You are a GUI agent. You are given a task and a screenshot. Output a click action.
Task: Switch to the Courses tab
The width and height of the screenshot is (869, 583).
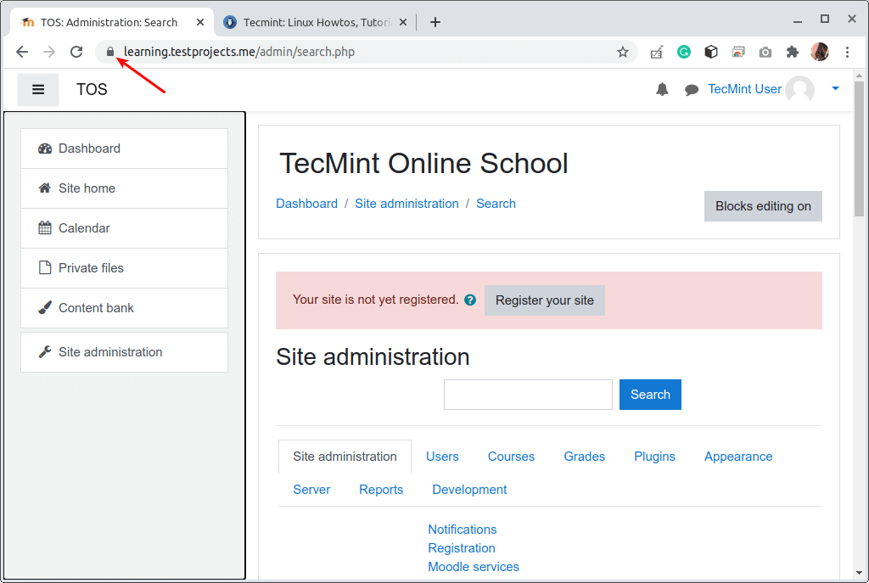tap(511, 456)
